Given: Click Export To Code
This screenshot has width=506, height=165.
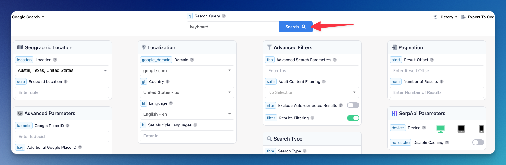Looking at the screenshot, I should (478, 17).
